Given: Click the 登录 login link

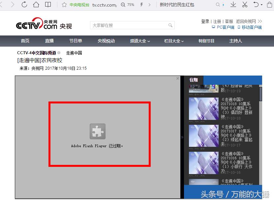Looking at the screenshot, I should [205, 21].
